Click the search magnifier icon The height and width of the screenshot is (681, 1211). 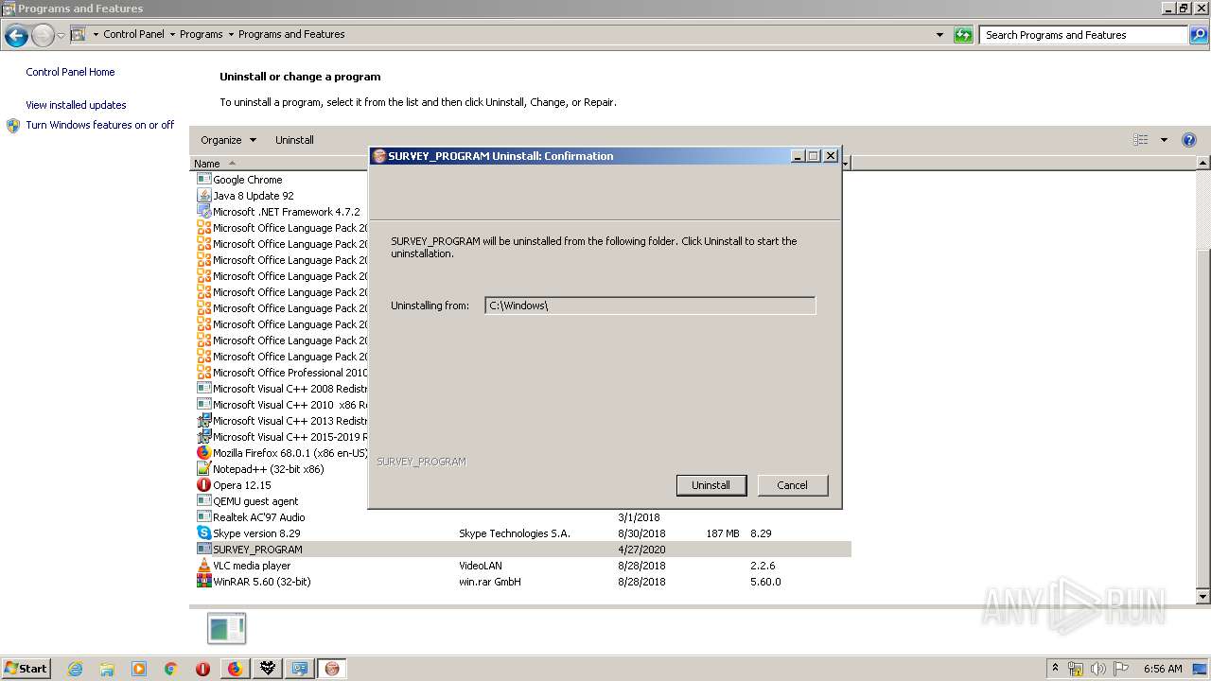[x=1199, y=35]
